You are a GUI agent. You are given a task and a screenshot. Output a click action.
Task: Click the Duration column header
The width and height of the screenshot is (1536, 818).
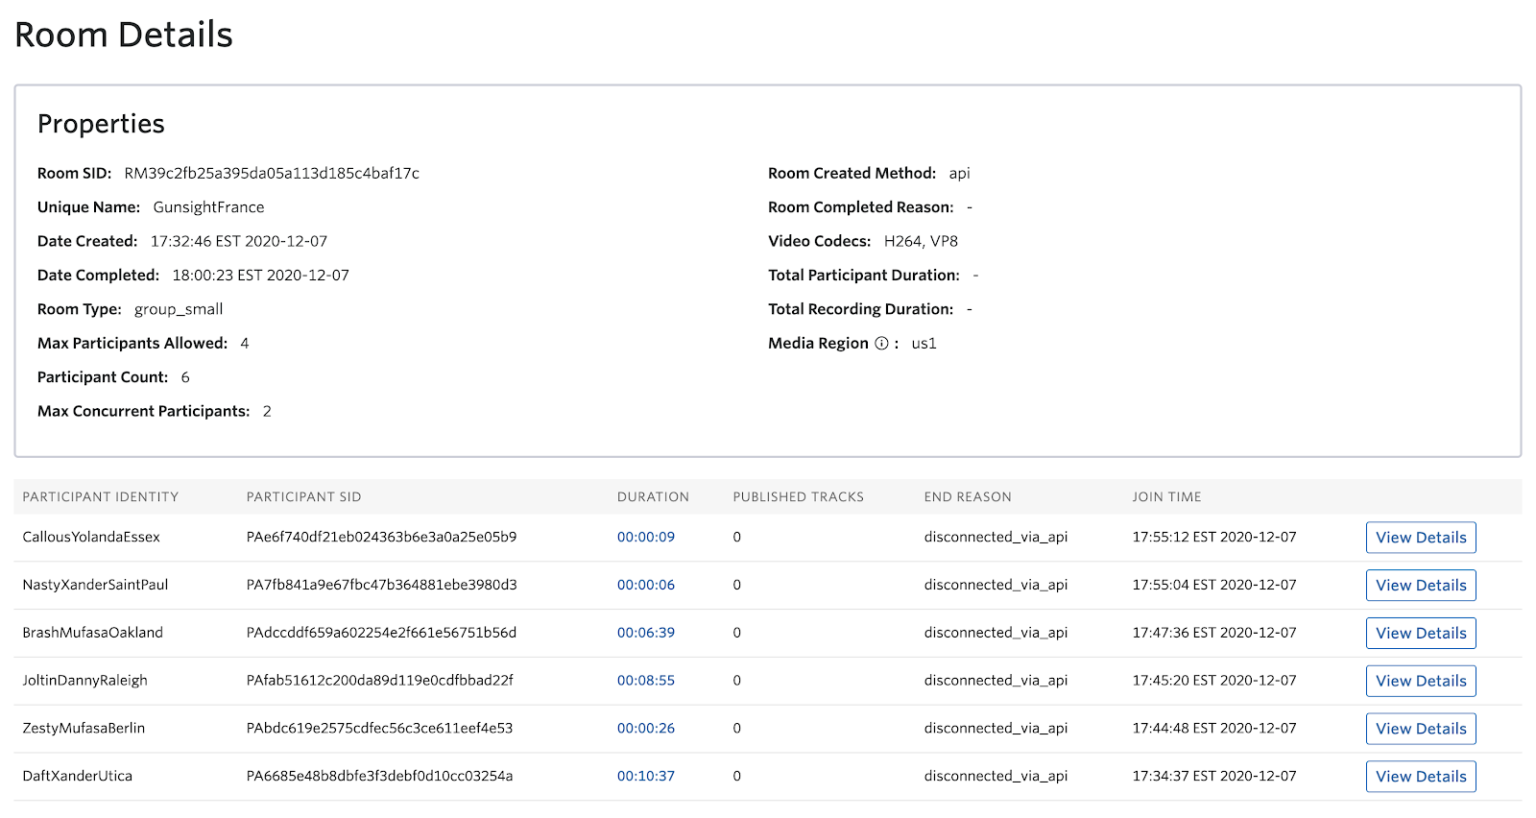(653, 497)
